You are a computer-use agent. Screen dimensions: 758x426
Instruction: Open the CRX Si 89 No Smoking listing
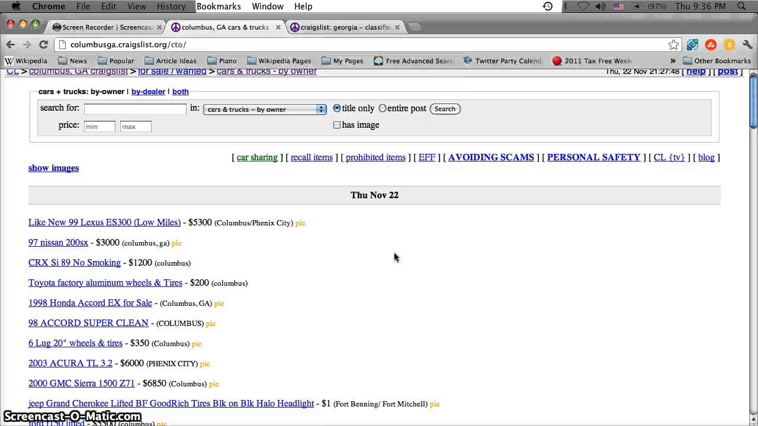pos(74,263)
